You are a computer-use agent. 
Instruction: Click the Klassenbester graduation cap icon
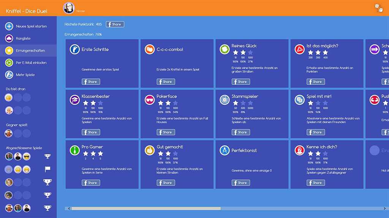74,100
